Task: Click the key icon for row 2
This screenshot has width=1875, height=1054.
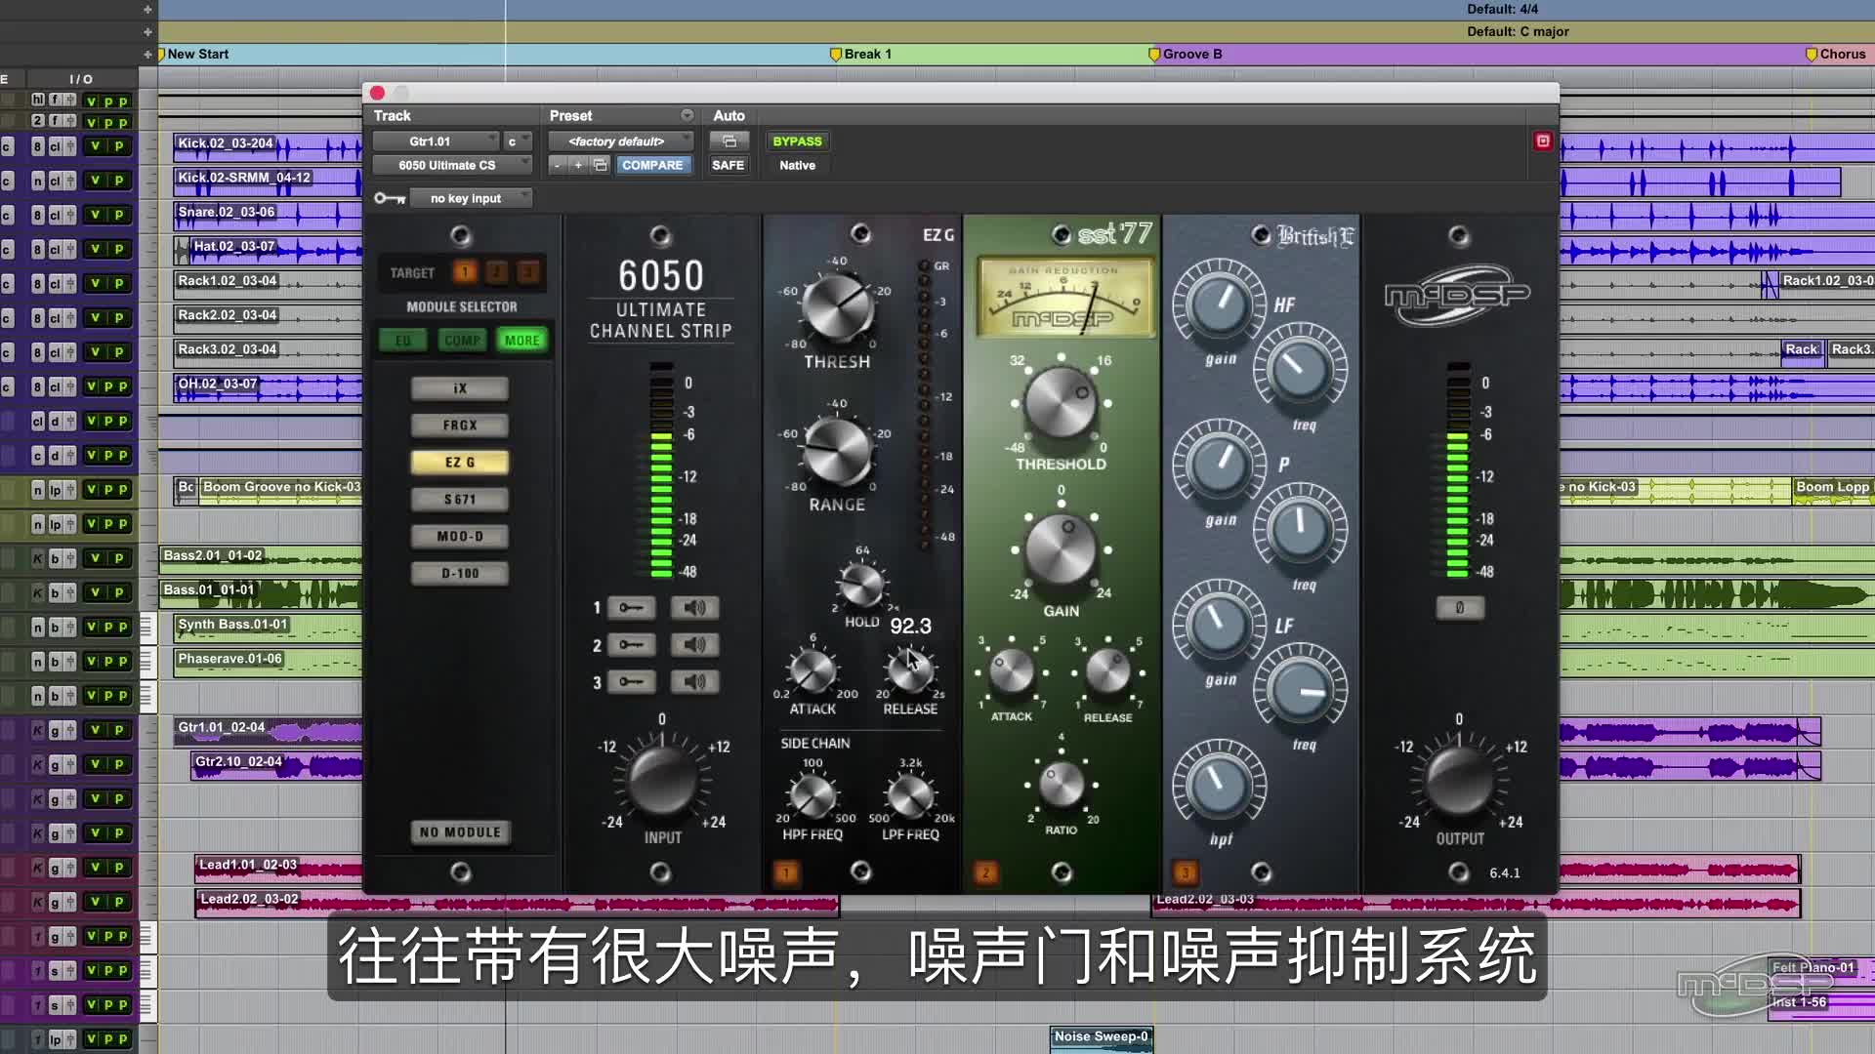Action: click(x=631, y=645)
